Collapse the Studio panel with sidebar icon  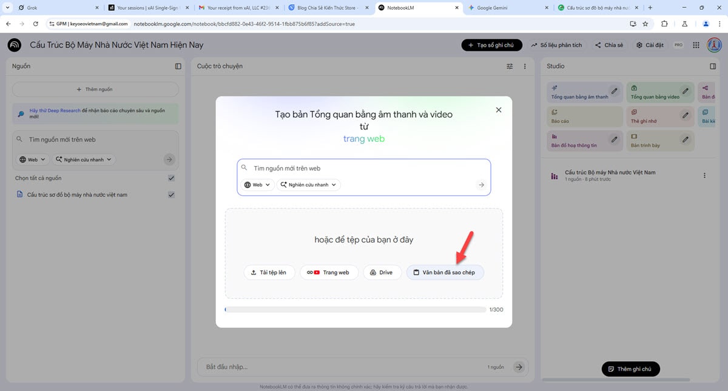pos(713,66)
